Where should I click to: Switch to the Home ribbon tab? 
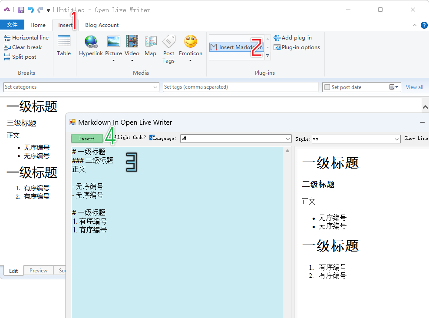38,25
